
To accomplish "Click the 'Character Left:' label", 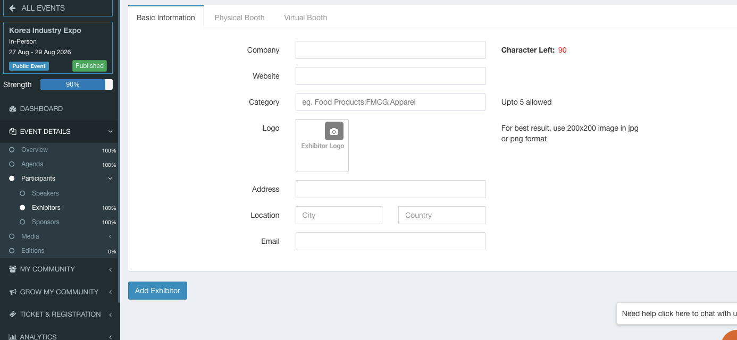I will tap(528, 50).
